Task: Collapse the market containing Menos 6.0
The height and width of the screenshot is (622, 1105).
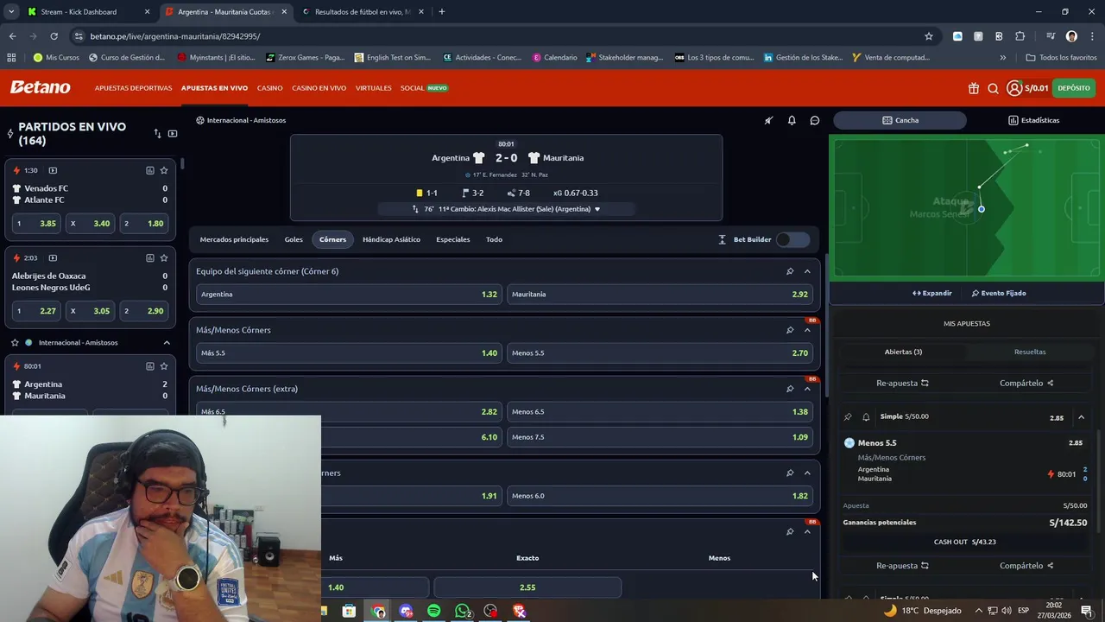Action: (807, 473)
